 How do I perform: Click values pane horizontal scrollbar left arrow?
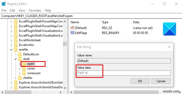(71, 92)
